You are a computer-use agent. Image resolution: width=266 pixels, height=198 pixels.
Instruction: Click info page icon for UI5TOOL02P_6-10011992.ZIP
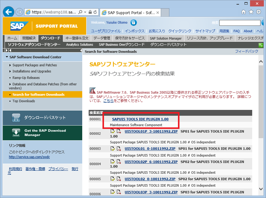click(119, 161)
